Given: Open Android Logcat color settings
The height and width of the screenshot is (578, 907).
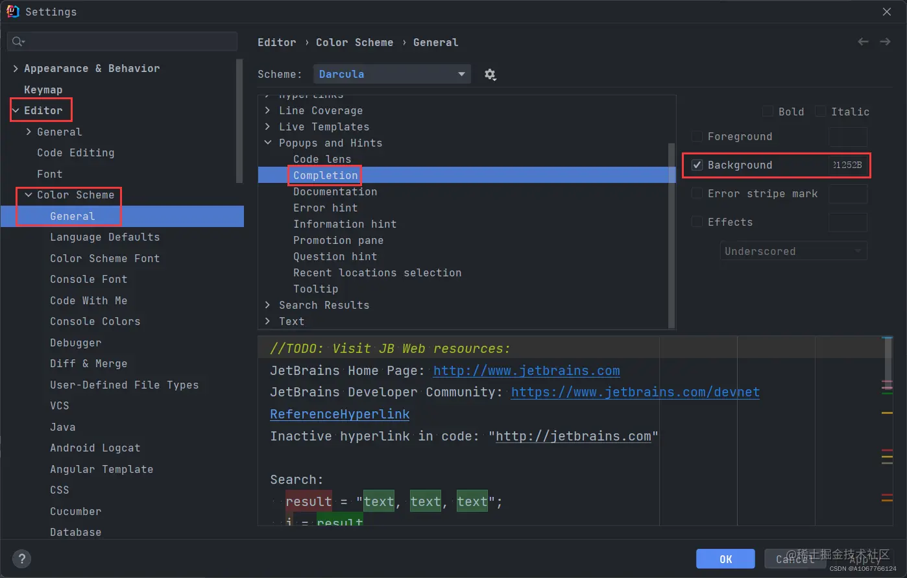Looking at the screenshot, I should pos(95,448).
